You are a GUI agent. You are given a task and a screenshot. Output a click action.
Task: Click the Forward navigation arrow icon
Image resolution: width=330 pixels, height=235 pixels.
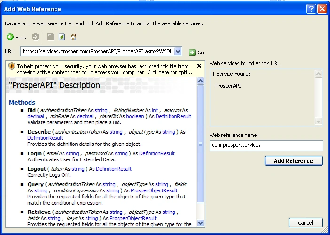point(35,37)
